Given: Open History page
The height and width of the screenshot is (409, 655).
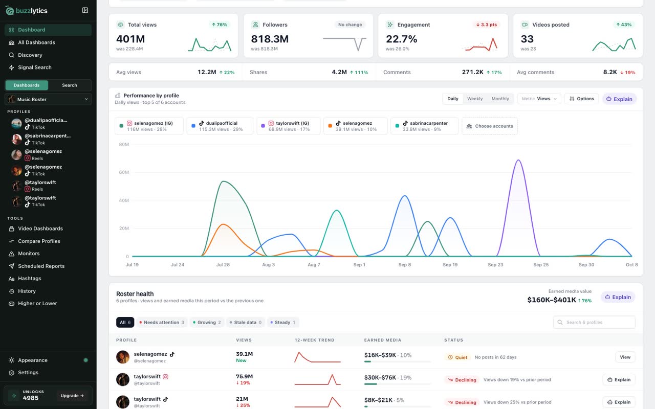Looking at the screenshot, I should point(48,291).
